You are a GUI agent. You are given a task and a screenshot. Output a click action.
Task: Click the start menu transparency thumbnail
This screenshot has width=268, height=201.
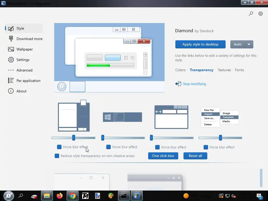click(x=74, y=116)
